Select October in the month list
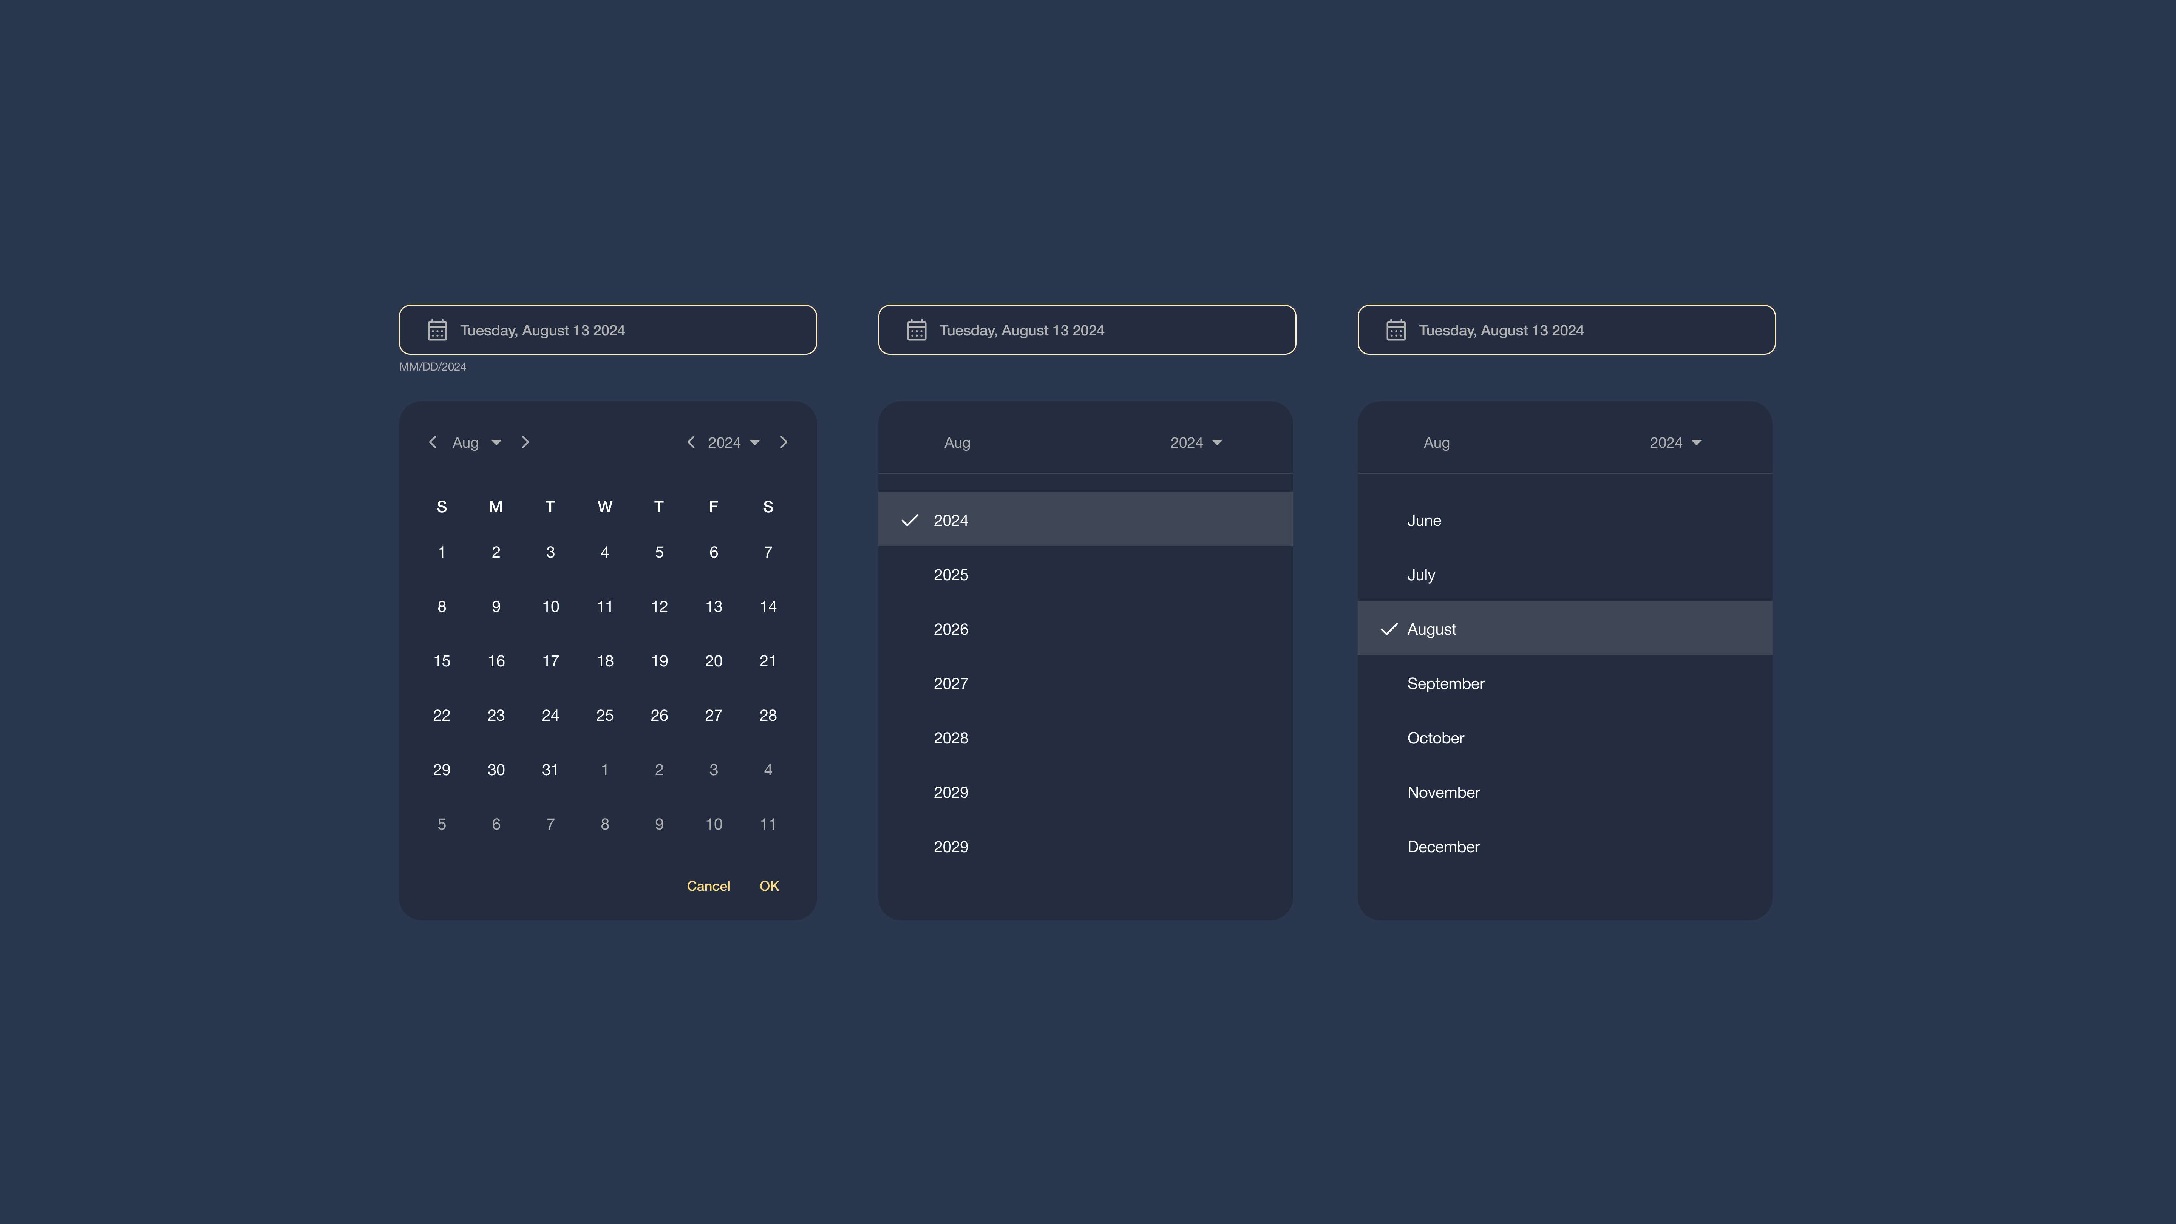Image resolution: width=2176 pixels, height=1224 pixels. click(1564, 738)
